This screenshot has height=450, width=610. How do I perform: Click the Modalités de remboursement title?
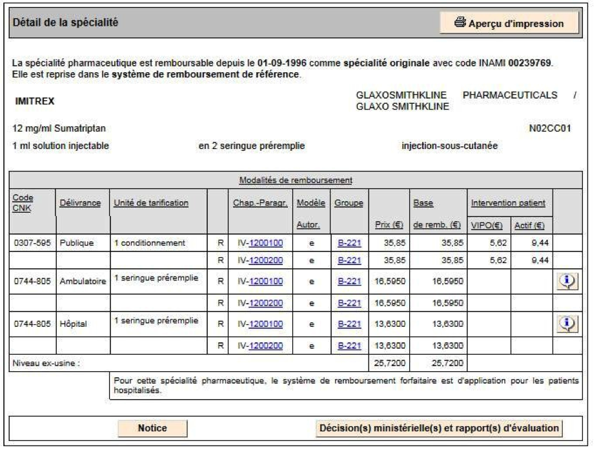tap(296, 181)
